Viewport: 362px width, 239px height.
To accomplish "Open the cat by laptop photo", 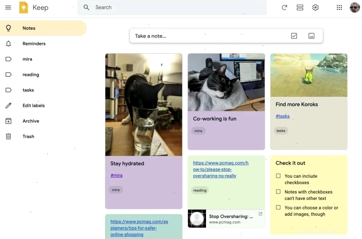I will coord(226,82).
